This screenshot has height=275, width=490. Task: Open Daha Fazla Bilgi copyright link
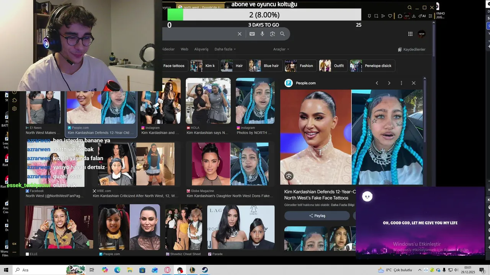pos(343,205)
